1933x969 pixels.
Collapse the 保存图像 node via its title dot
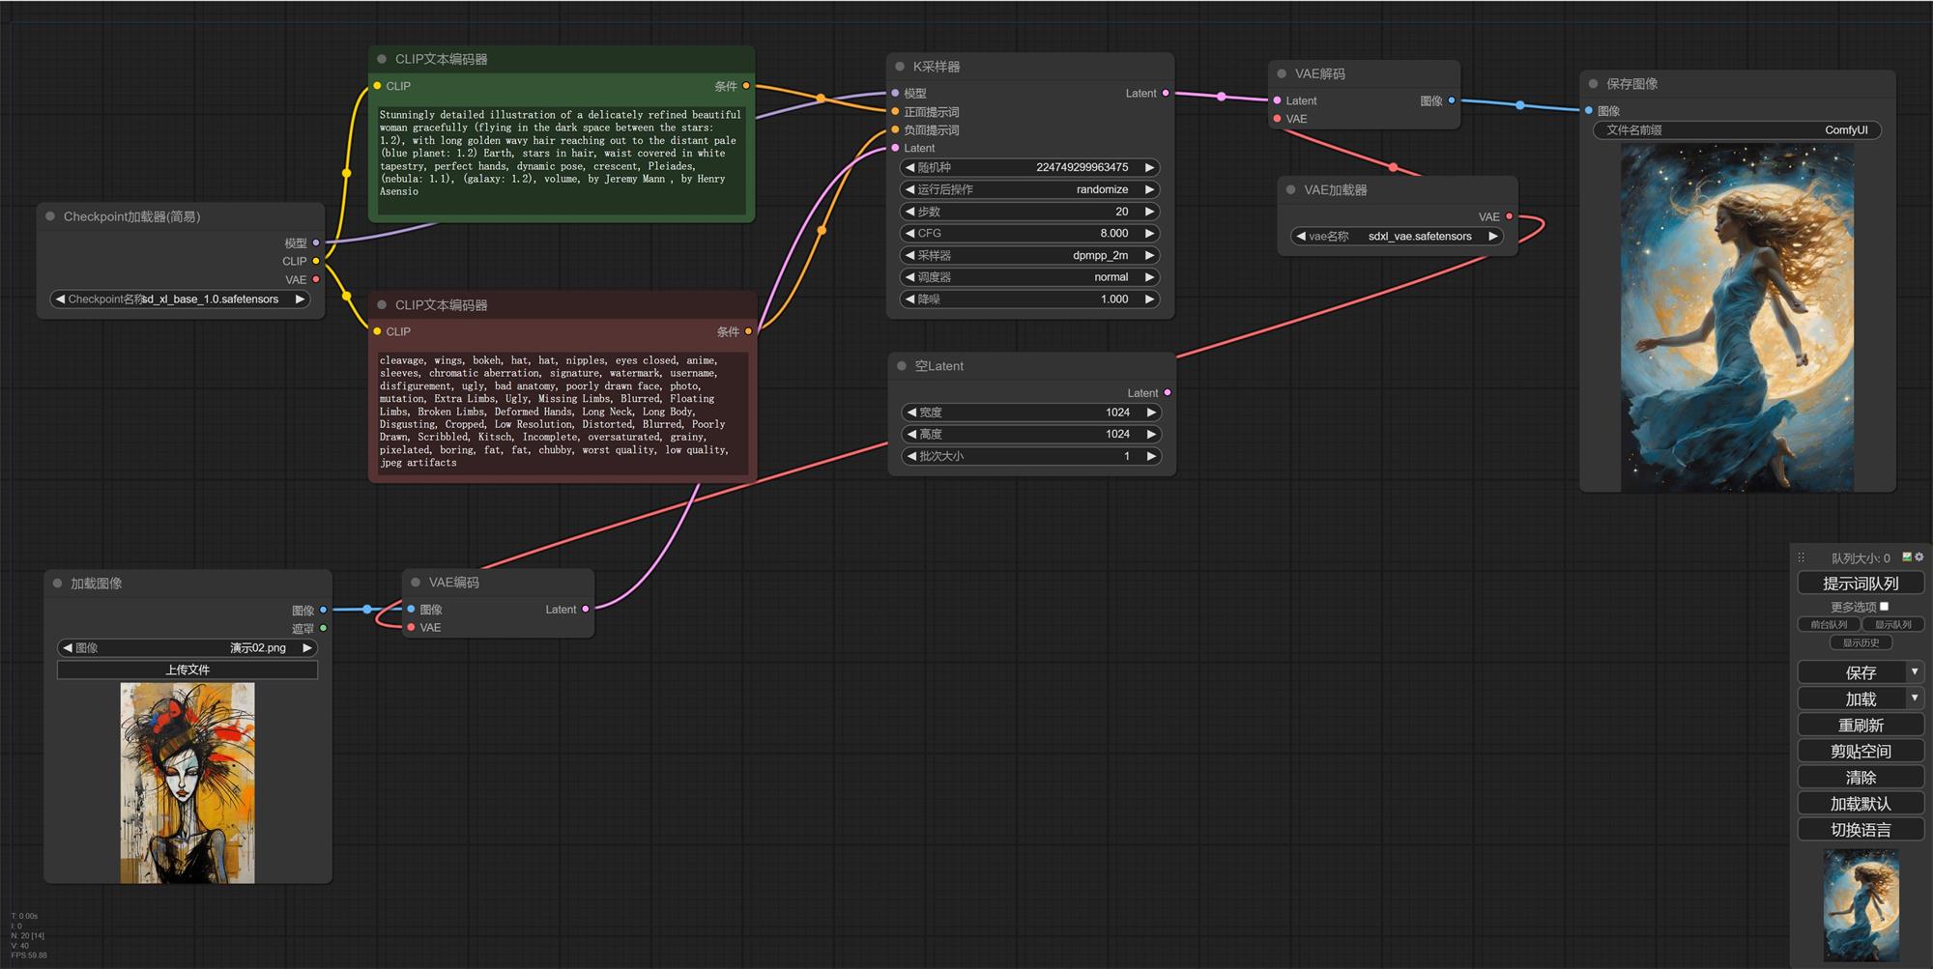(x=1593, y=84)
